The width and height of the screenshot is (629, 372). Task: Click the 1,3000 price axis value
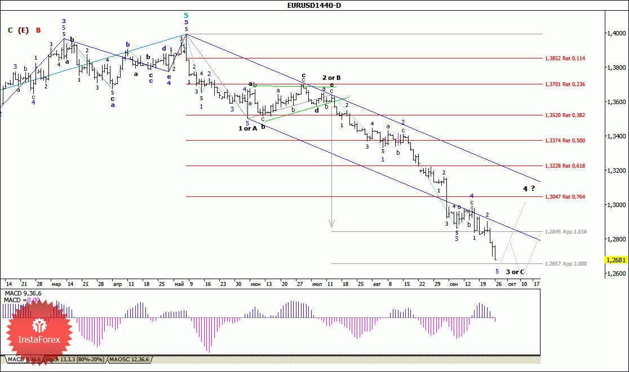click(x=617, y=205)
